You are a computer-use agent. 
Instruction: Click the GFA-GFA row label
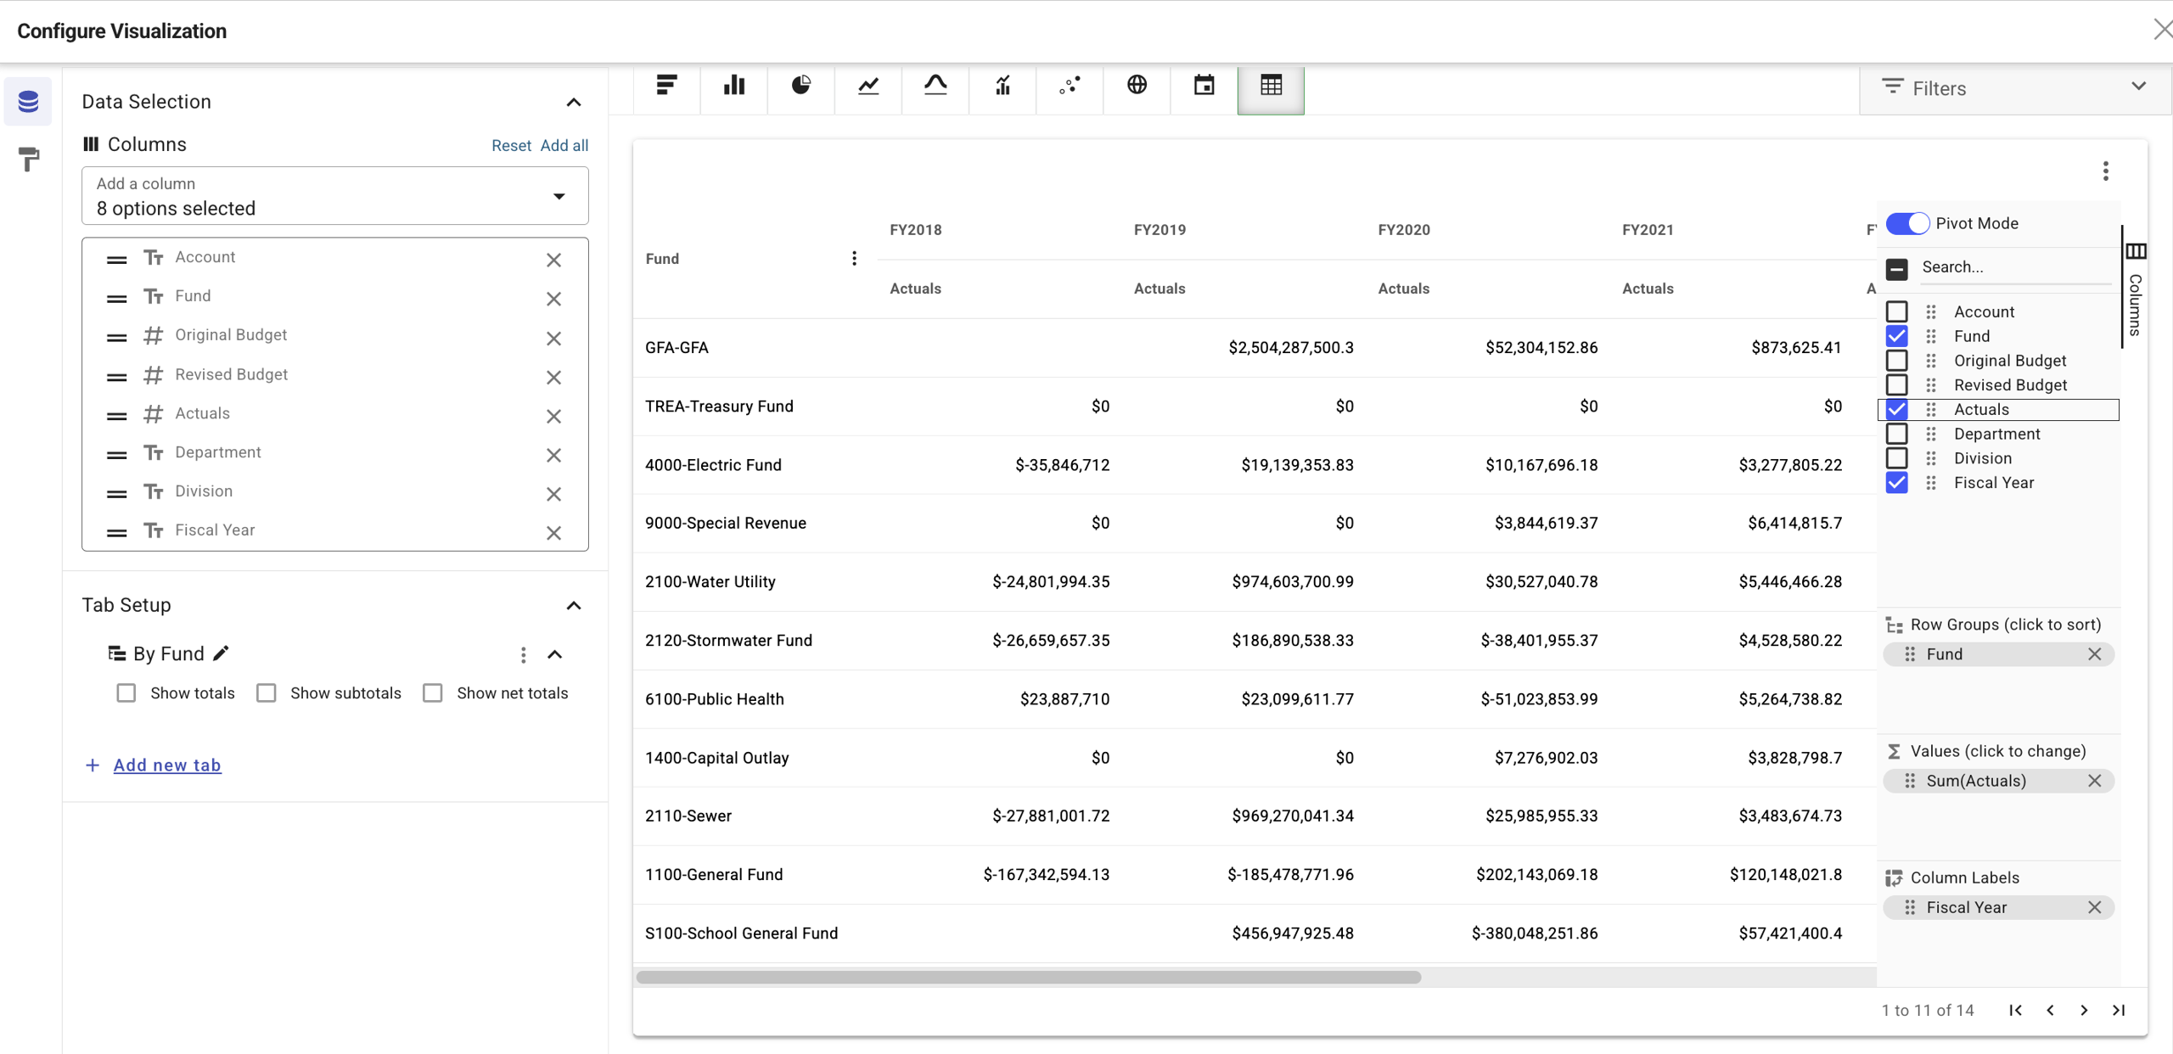coord(677,347)
